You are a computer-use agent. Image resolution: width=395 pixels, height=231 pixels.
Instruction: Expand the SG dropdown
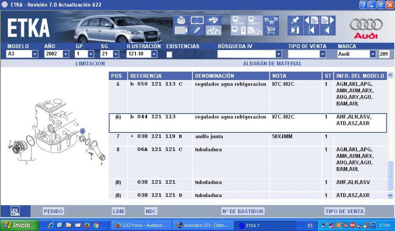click(116, 54)
